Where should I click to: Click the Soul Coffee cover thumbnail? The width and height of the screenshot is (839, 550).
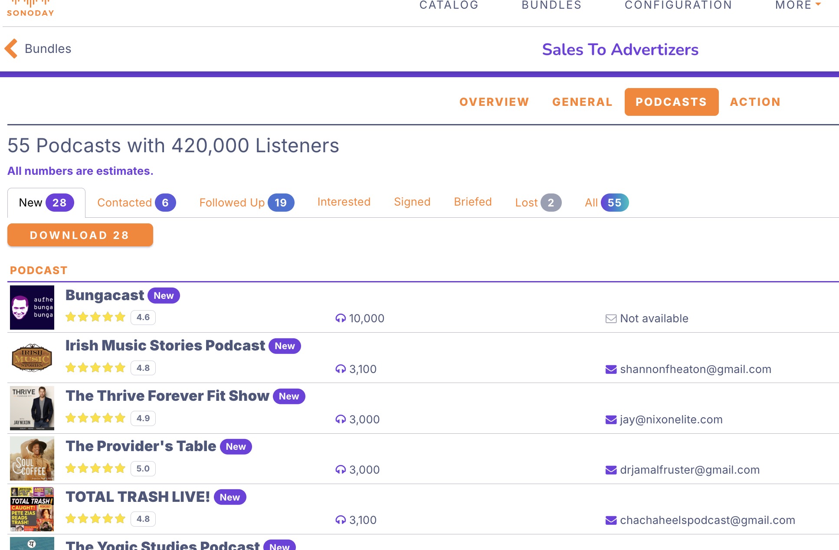click(32, 458)
